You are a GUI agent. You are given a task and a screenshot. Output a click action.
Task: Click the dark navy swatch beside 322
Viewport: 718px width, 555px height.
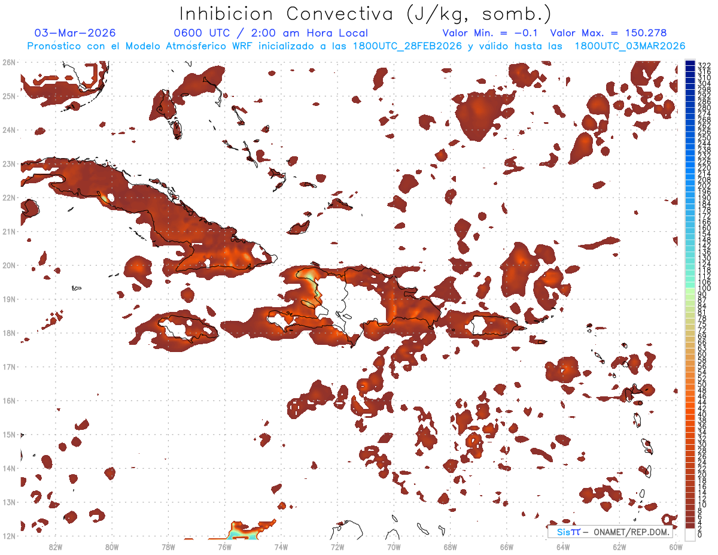[690, 63]
